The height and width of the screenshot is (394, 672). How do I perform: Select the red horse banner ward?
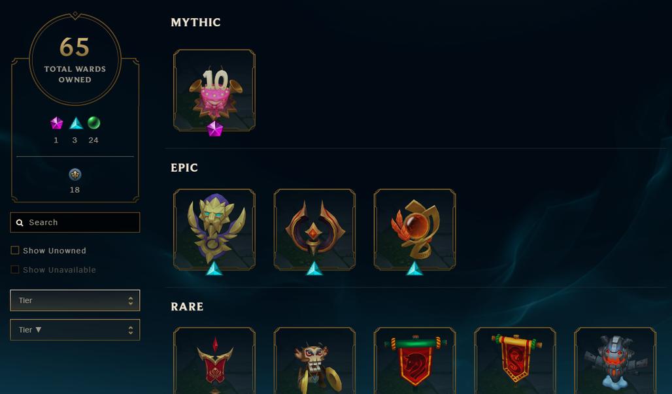[x=415, y=361]
